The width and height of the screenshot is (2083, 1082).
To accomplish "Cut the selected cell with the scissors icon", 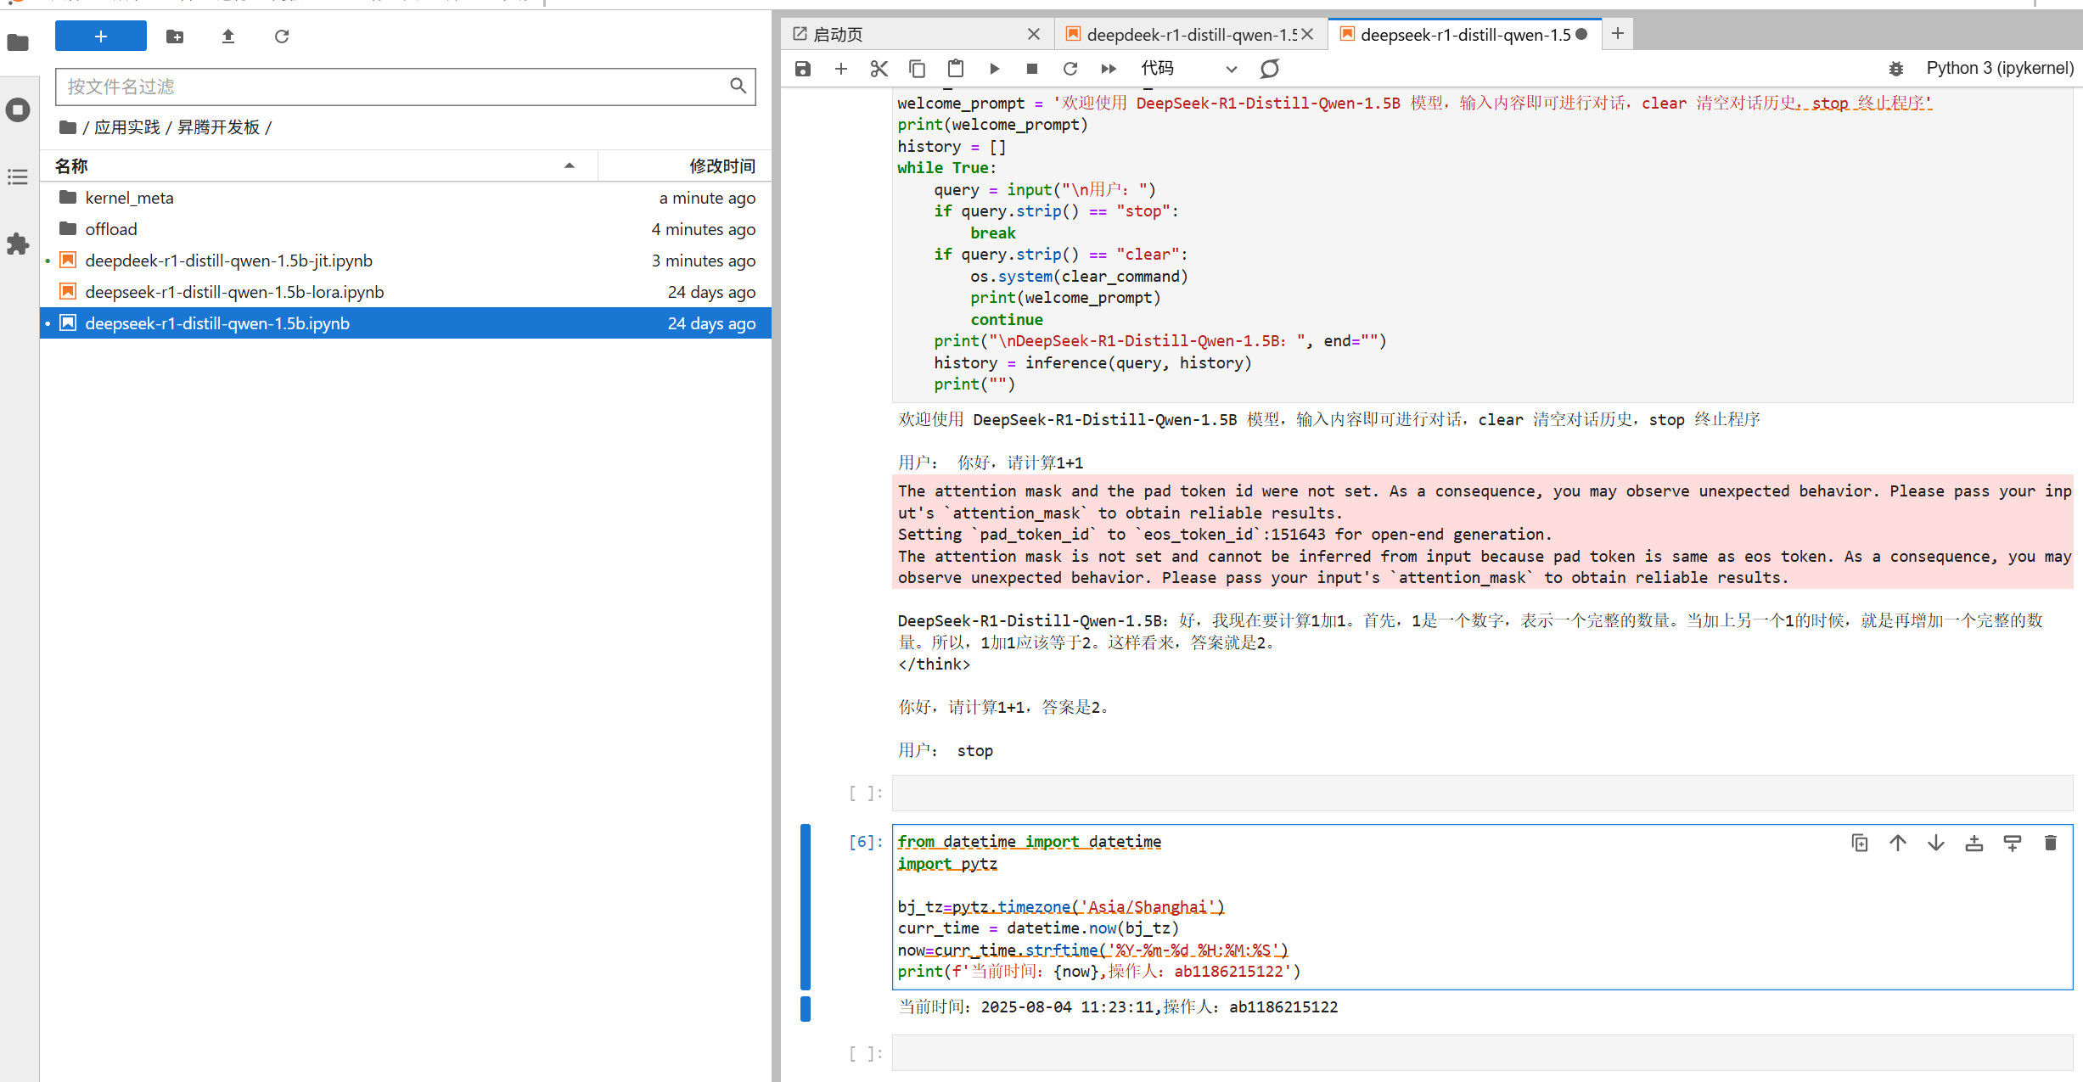I will (x=879, y=69).
